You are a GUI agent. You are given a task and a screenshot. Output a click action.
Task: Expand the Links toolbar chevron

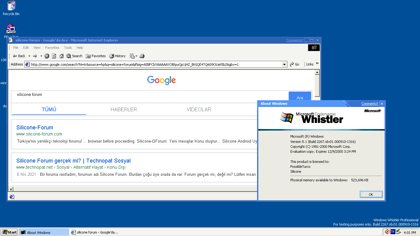[317, 64]
